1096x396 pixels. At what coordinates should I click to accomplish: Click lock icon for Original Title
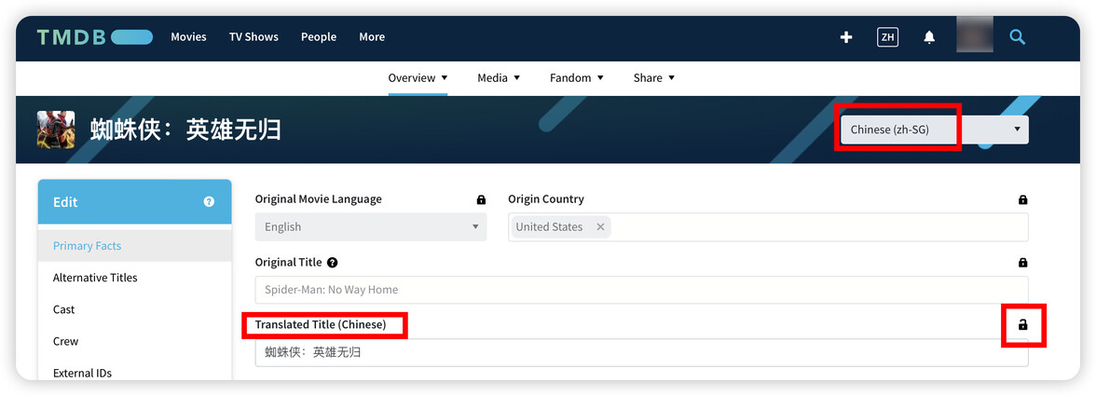(1022, 263)
